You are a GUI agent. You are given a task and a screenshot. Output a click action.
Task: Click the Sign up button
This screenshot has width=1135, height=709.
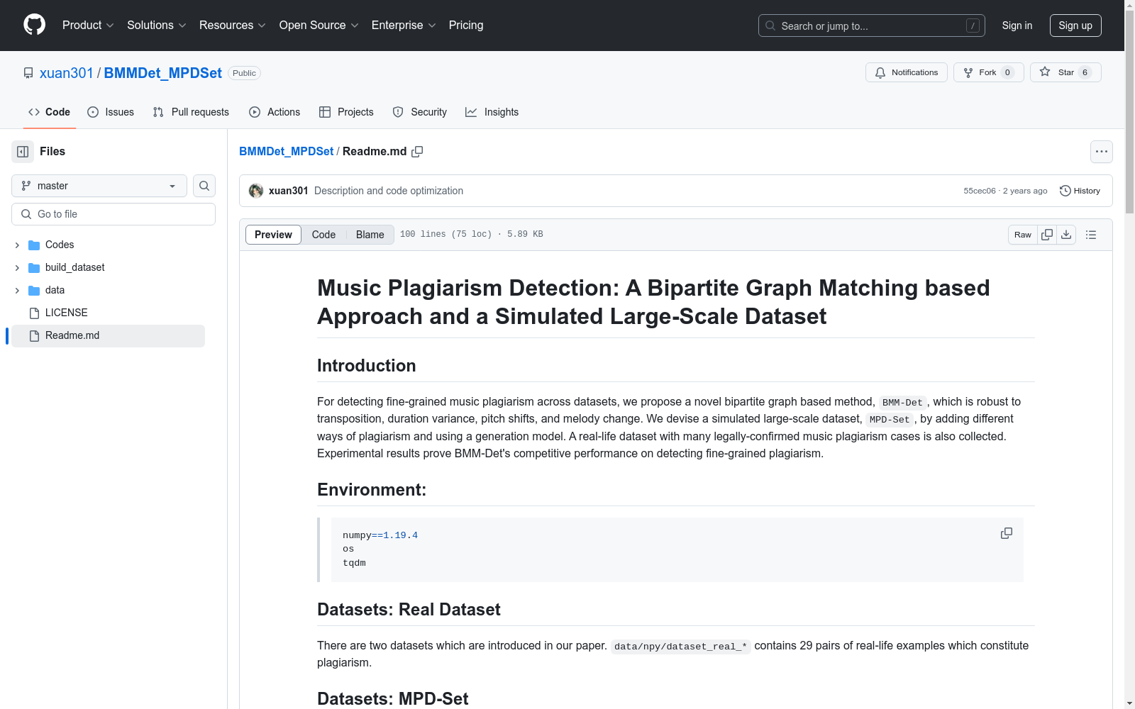click(x=1075, y=26)
